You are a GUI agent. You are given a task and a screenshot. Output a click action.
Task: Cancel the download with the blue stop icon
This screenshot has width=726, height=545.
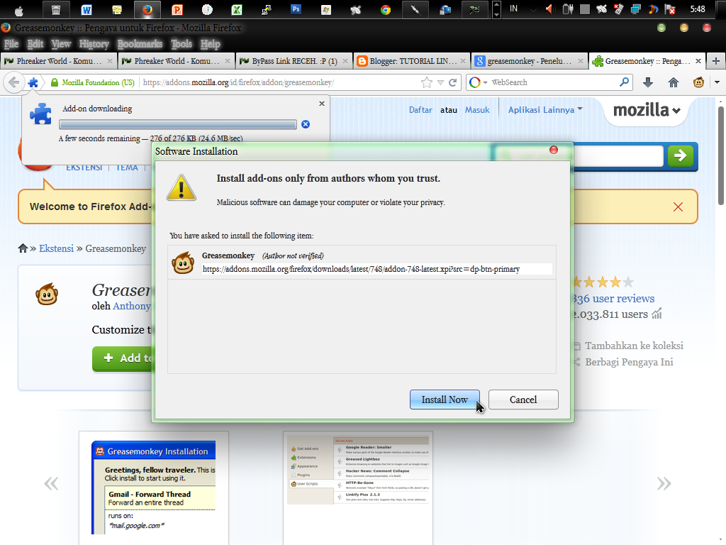point(305,124)
